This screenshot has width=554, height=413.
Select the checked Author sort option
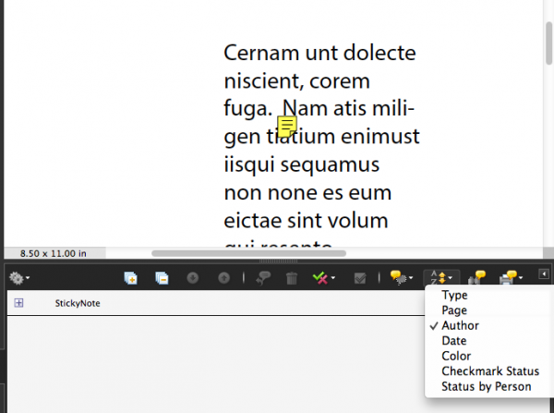460,326
